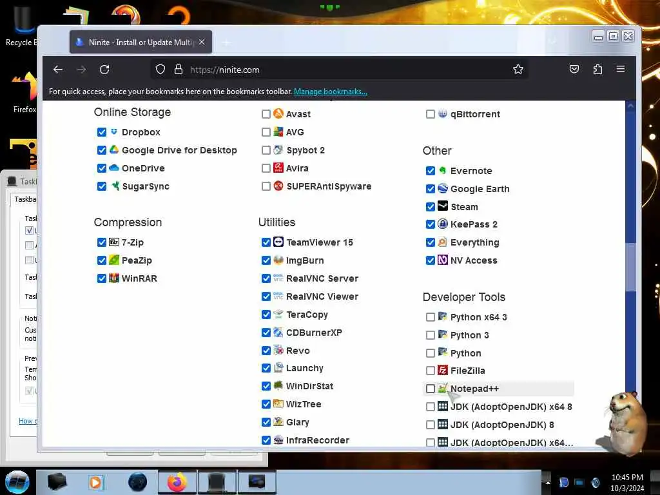The image size is (660, 495).
Task: Enable the Spybot 2 checkbox
Action: (266, 150)
